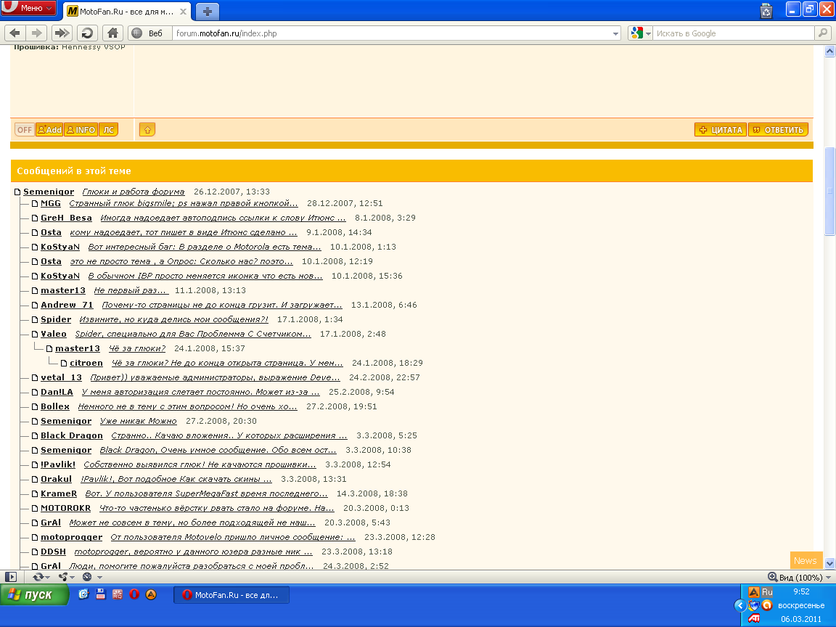Expand hidden tray icons with the arrow
836x627 pixels.
click(740, 605)
